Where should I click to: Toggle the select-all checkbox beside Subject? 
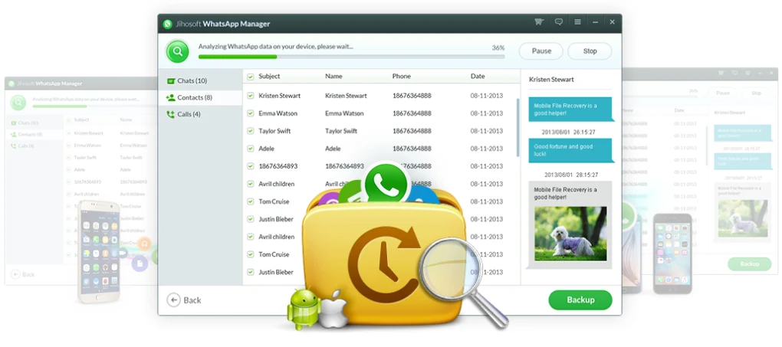coord(250,77)
